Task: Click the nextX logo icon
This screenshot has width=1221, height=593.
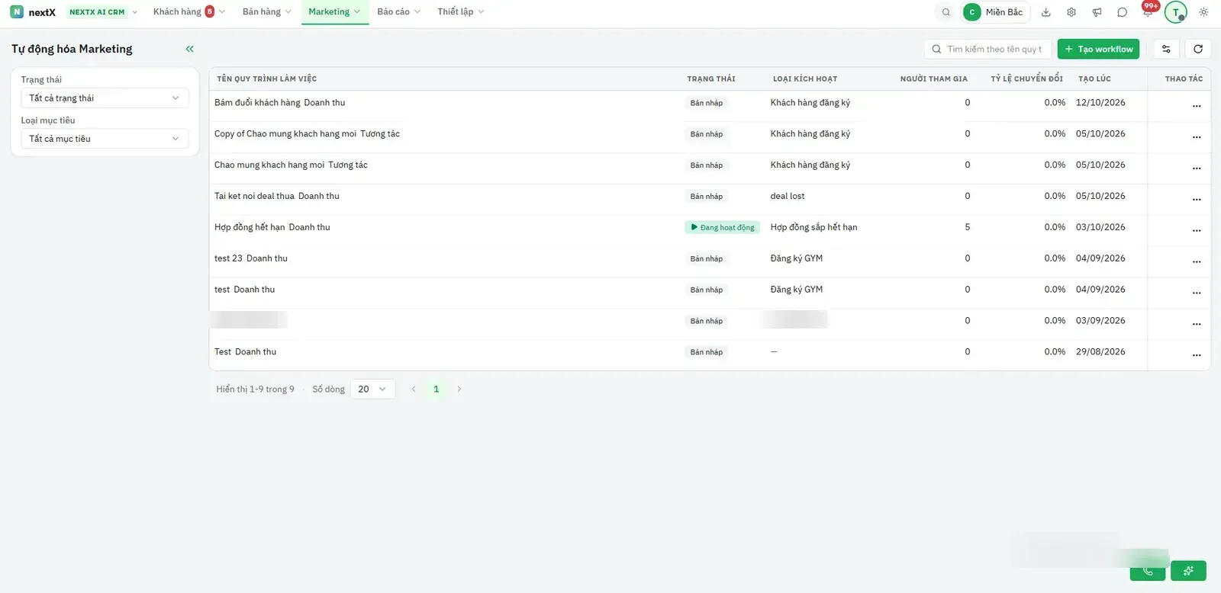Action: point(17,12)
